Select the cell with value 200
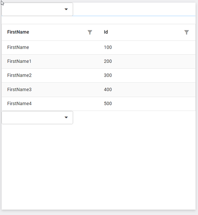The height and width of the screenshot is (215, 198). [147, 61]
